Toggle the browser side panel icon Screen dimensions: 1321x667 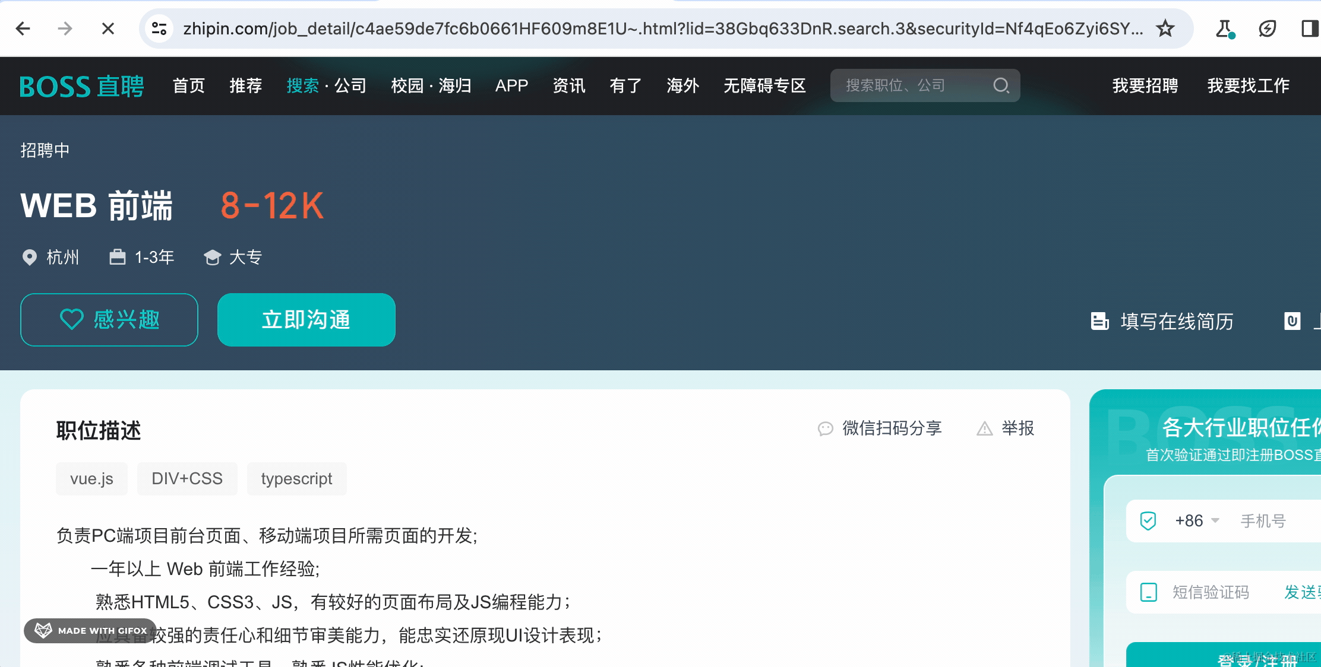point(1309,28)
